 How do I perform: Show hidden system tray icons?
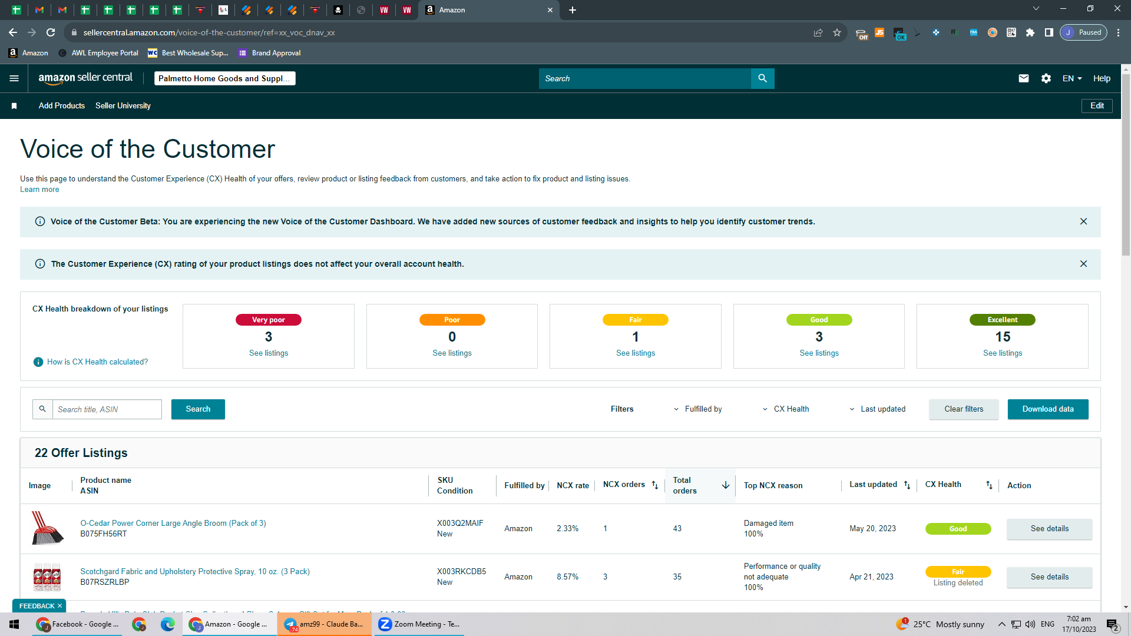point(1001,624)
